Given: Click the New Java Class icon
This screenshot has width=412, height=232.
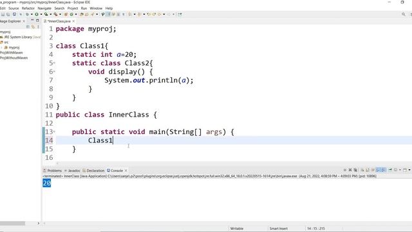Looking at the screenshot, I should [x=71, y=14].
